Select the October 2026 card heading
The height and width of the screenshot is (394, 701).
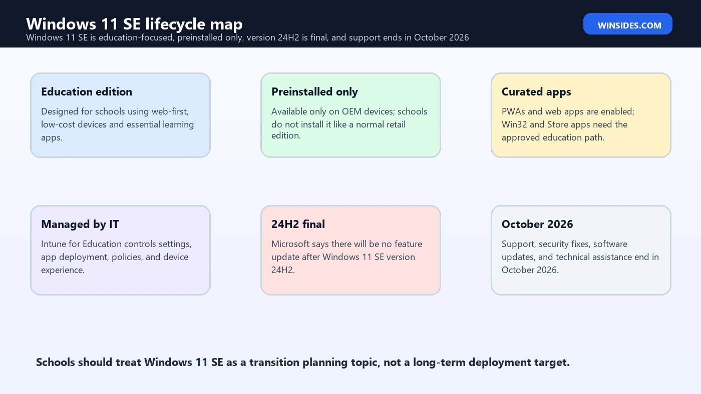click(537, 224)
